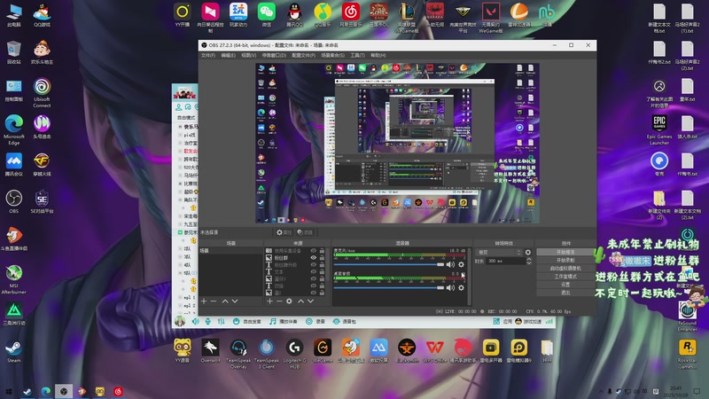
Task: Open 应用 apps grid in YY window
Action: [x=503, y=321]
